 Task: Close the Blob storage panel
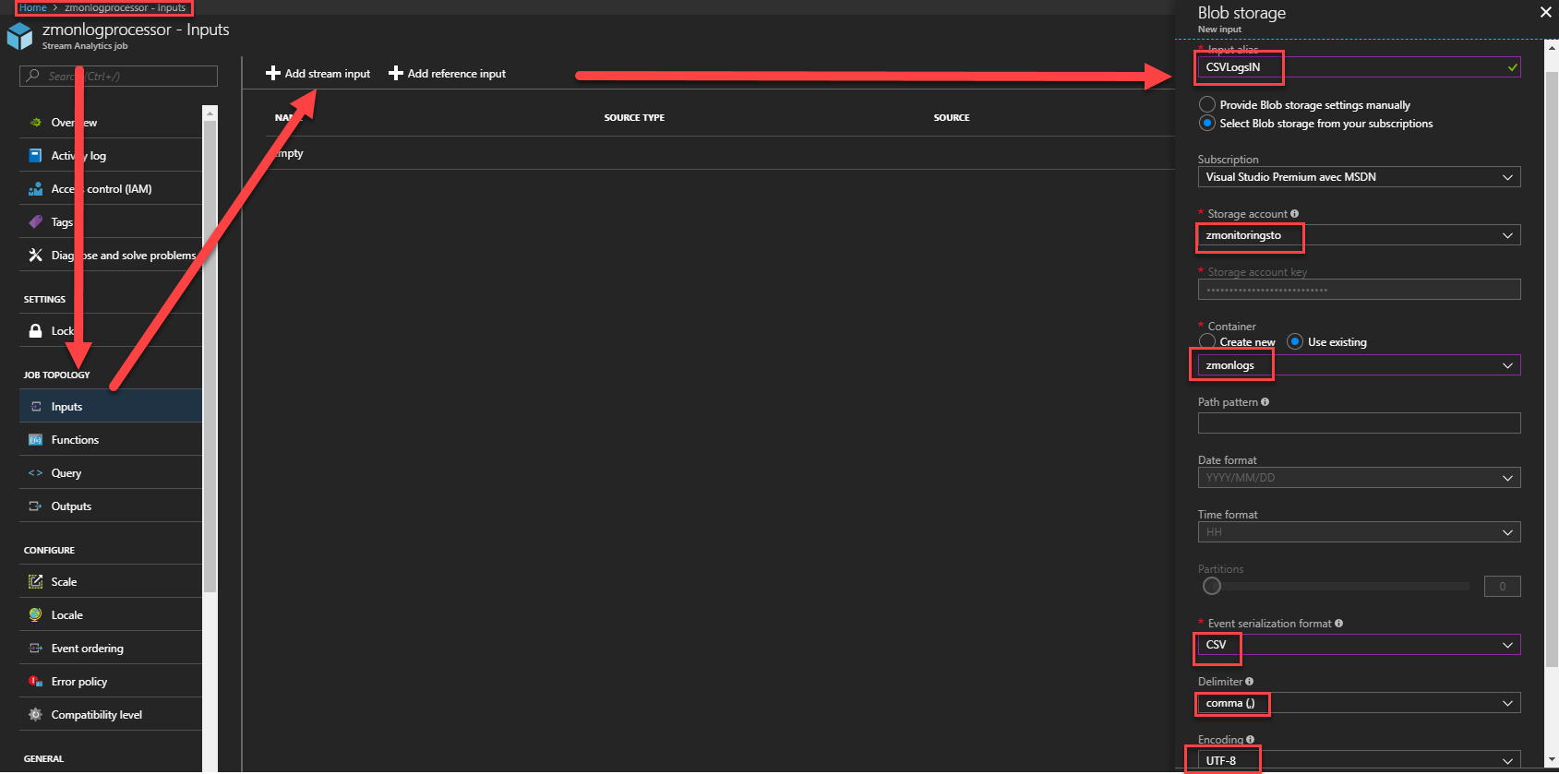1545,12
